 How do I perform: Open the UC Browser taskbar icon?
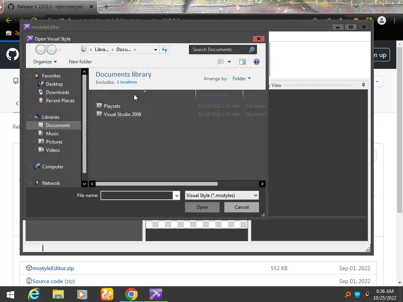[x=107, y=294]
